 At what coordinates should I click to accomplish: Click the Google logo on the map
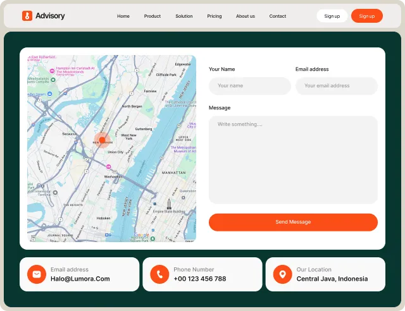(142, 235)
